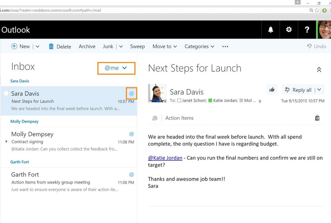Expand the truncated recipients list chevron

tap(260, 101)
